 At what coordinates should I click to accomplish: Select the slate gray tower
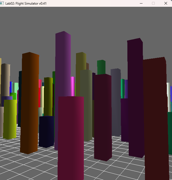[116, 100]
